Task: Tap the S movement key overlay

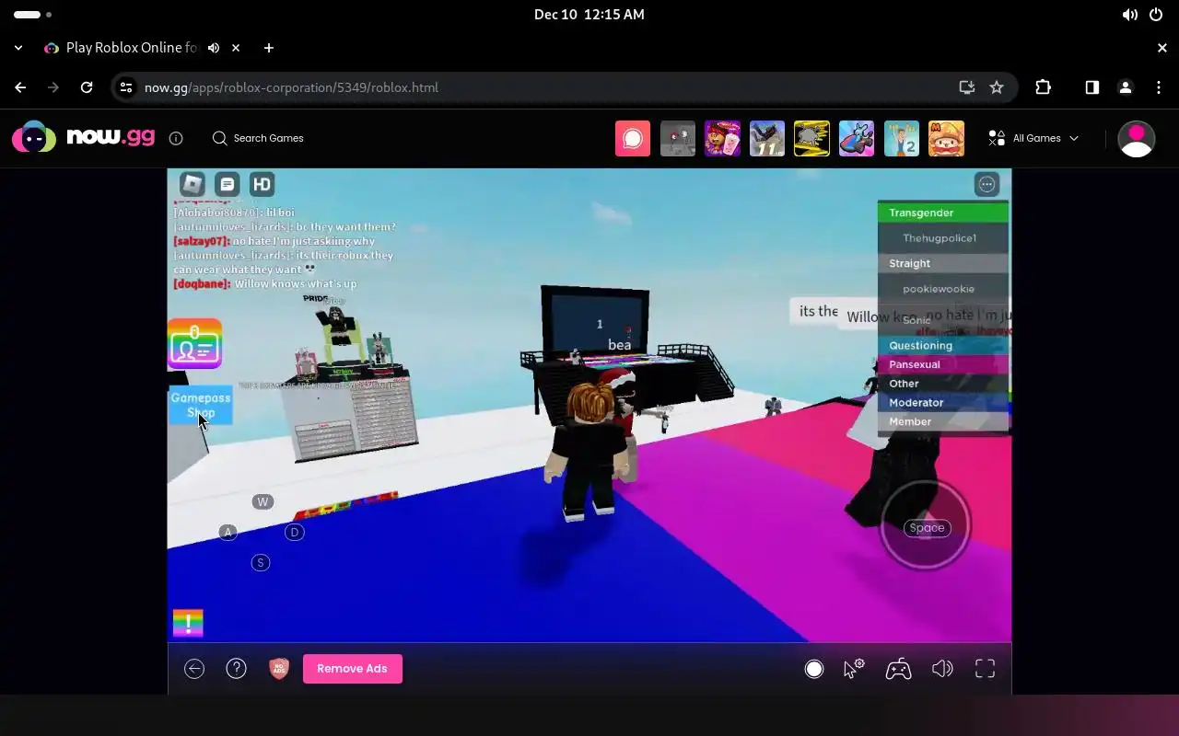Action: tap(261, 562)
